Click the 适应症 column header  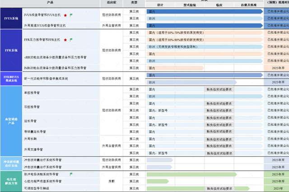tap(112, 3)
